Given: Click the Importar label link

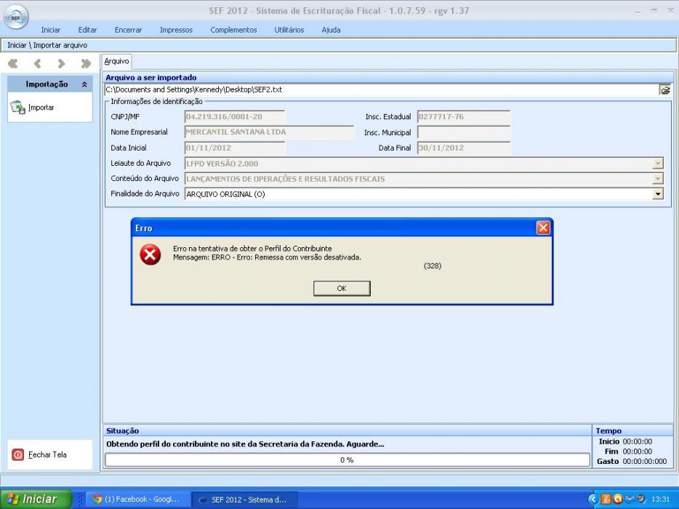Looking at the screenshot, I should coord(41,108).
